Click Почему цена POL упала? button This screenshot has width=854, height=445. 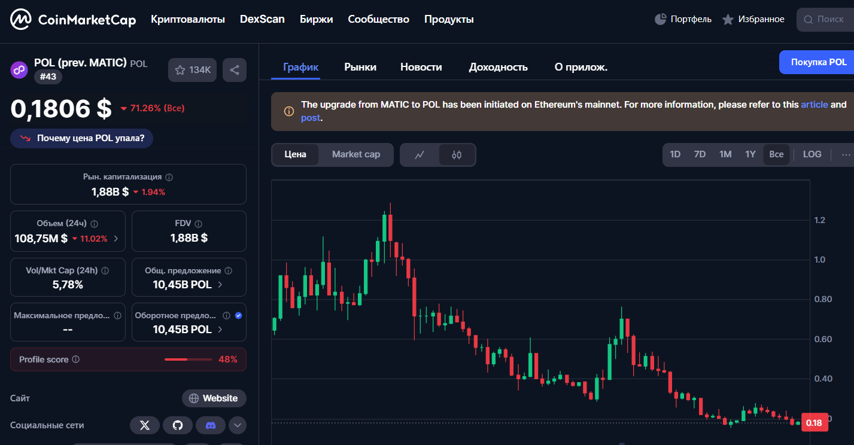pos(82,138)
